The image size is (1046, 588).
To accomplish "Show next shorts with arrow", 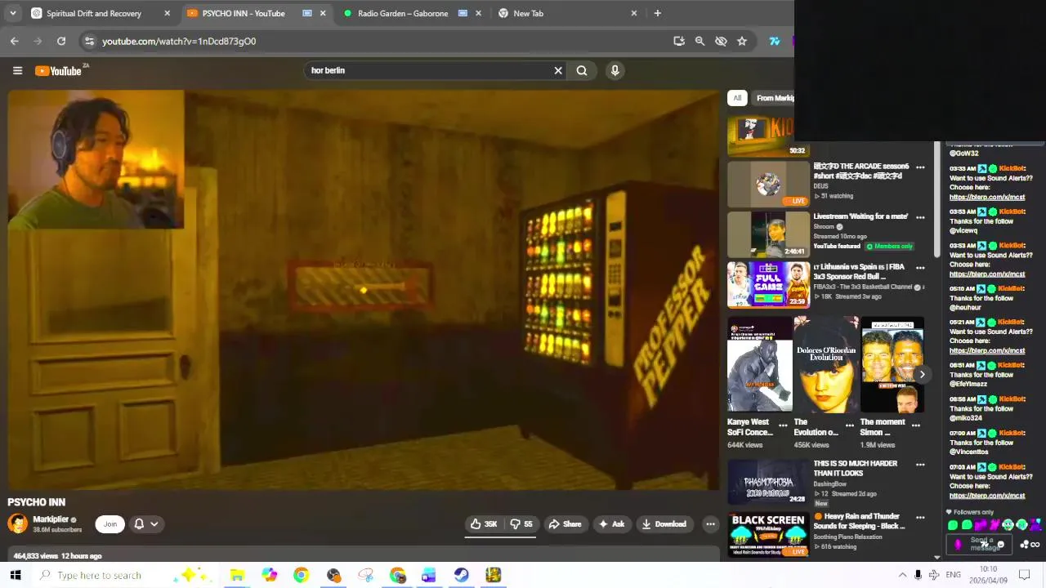I will tap(922, 374).
